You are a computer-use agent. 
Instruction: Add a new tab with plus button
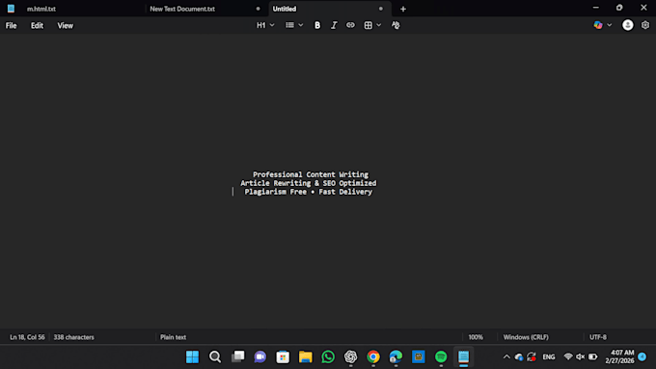(403, 9)
